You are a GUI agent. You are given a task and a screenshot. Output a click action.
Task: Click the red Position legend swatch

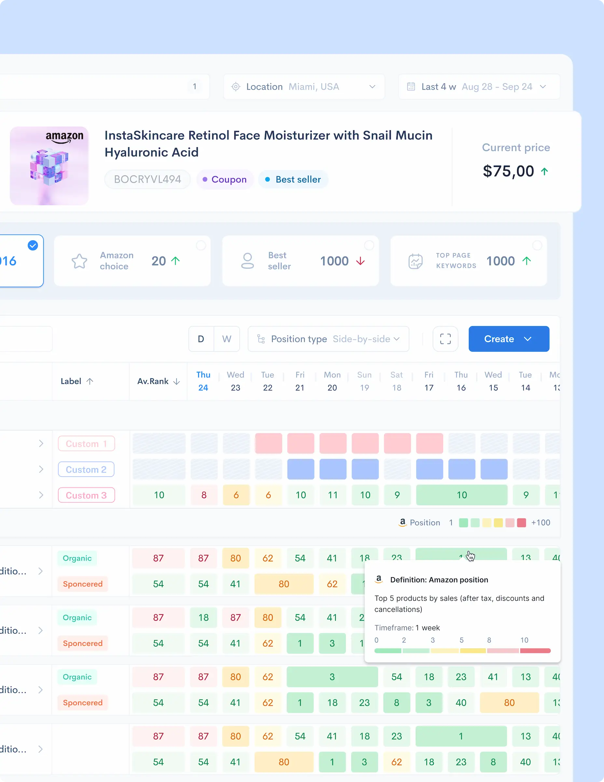click(x=521, y=523)
